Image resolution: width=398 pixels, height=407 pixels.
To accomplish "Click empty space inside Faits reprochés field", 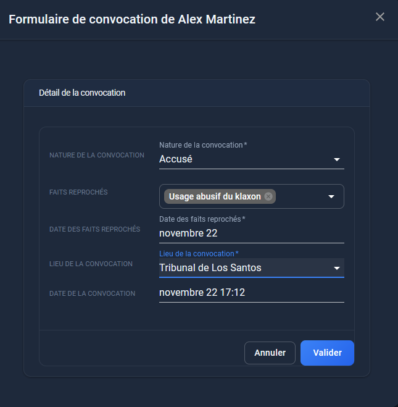I will [x=299, y=196].
